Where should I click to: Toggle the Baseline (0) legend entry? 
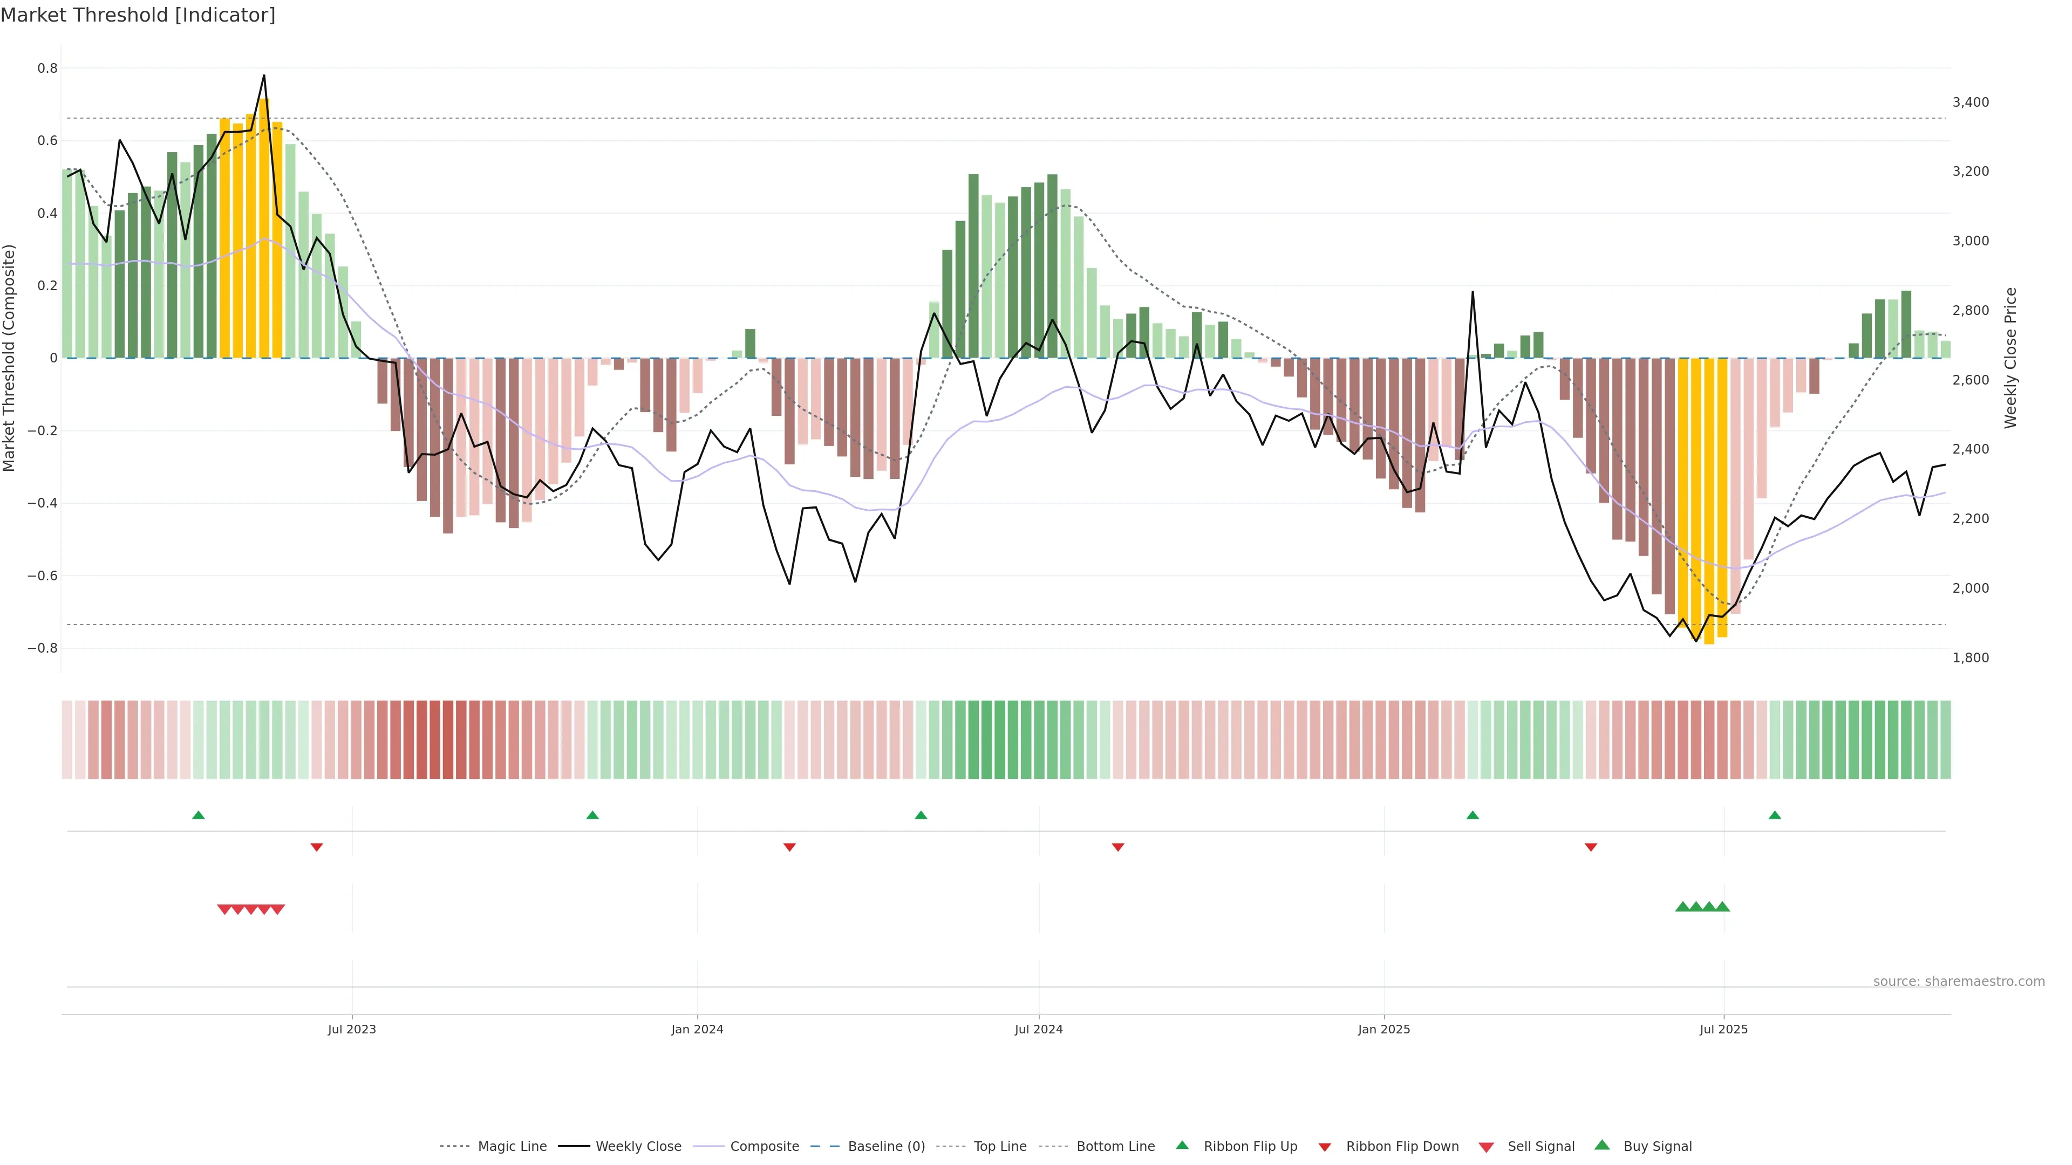point(887,1147)
